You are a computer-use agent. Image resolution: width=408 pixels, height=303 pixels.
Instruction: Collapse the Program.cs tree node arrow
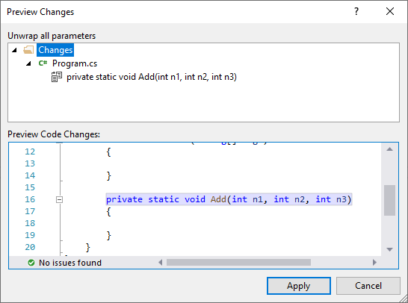pyautogui.click(x=28, y=63)
